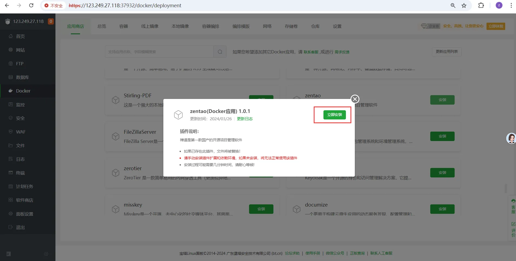Switch to the 网络 tab

point(267,26)
